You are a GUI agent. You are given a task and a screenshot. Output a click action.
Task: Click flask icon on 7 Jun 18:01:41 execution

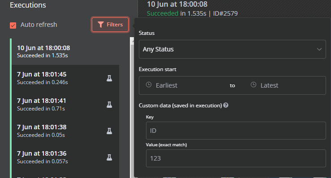click(x=109, y=105)
